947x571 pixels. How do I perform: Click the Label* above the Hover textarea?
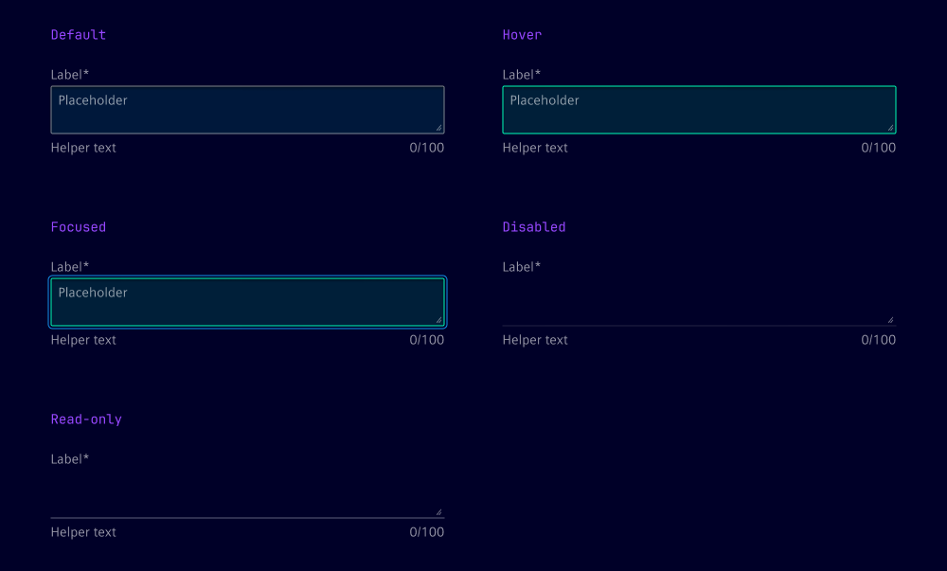coord(522,75)
